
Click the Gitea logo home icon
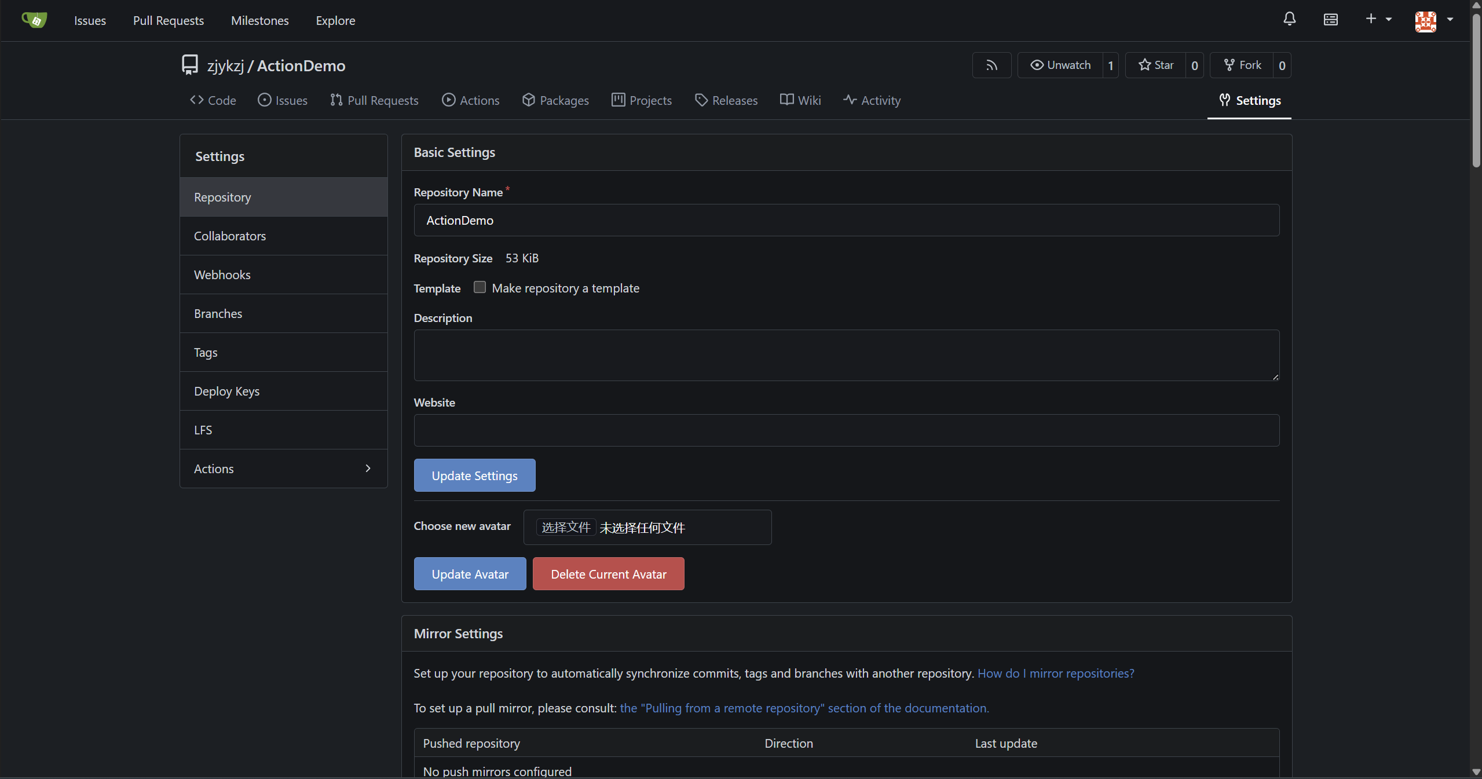[34, 20]
